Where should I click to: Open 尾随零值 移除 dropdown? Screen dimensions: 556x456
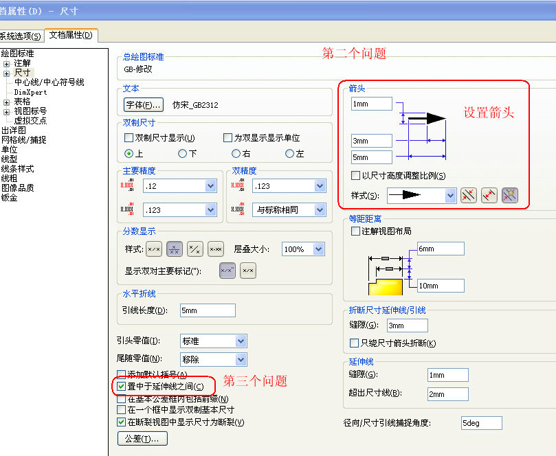click(214, 359)
